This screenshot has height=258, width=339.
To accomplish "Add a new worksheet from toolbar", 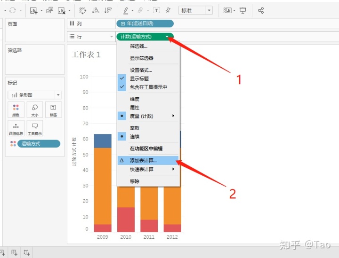I will 34,10.
